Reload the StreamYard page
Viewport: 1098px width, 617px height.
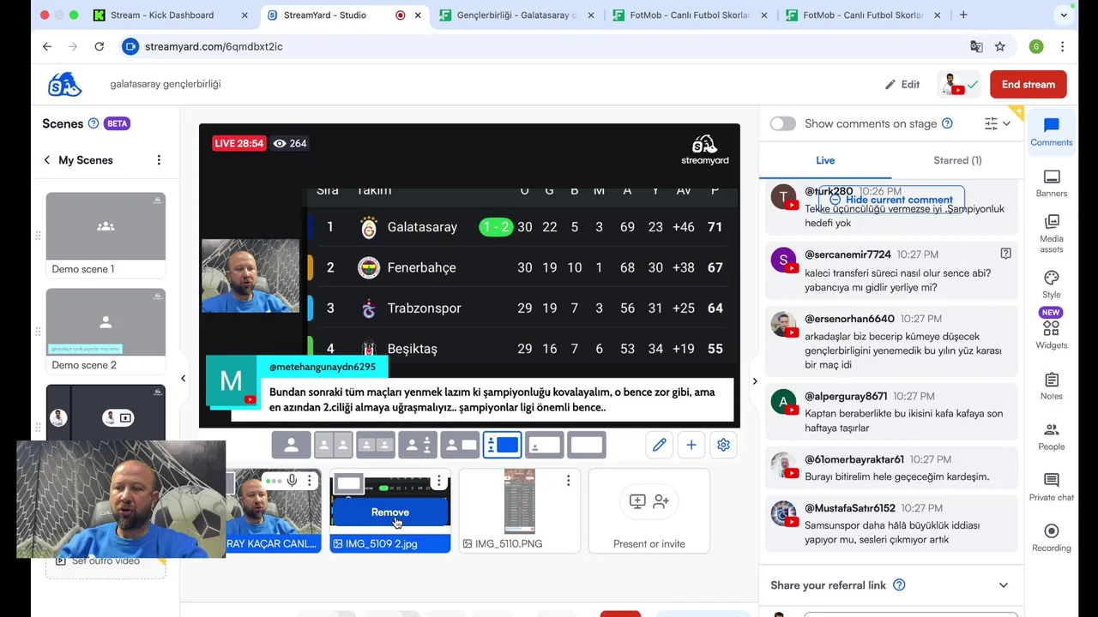pyautogui.click(x=100, y=46)
